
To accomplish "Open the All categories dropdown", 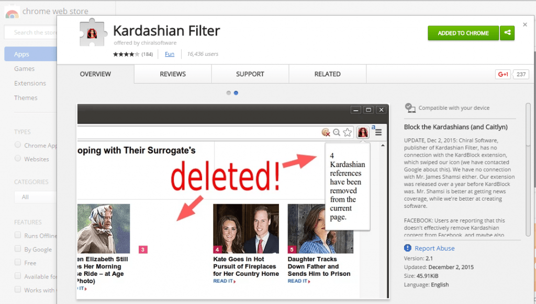I will (36, 197).
